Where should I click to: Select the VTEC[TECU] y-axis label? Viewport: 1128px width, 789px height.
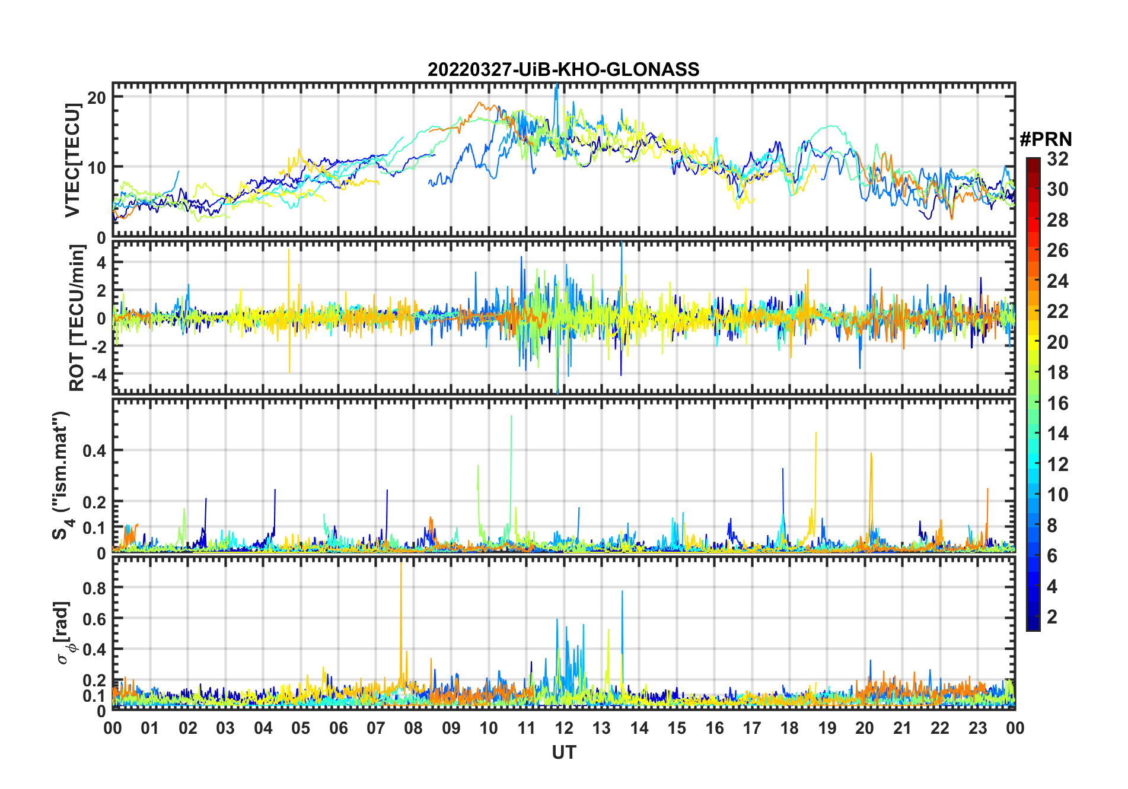coord(72,160)
